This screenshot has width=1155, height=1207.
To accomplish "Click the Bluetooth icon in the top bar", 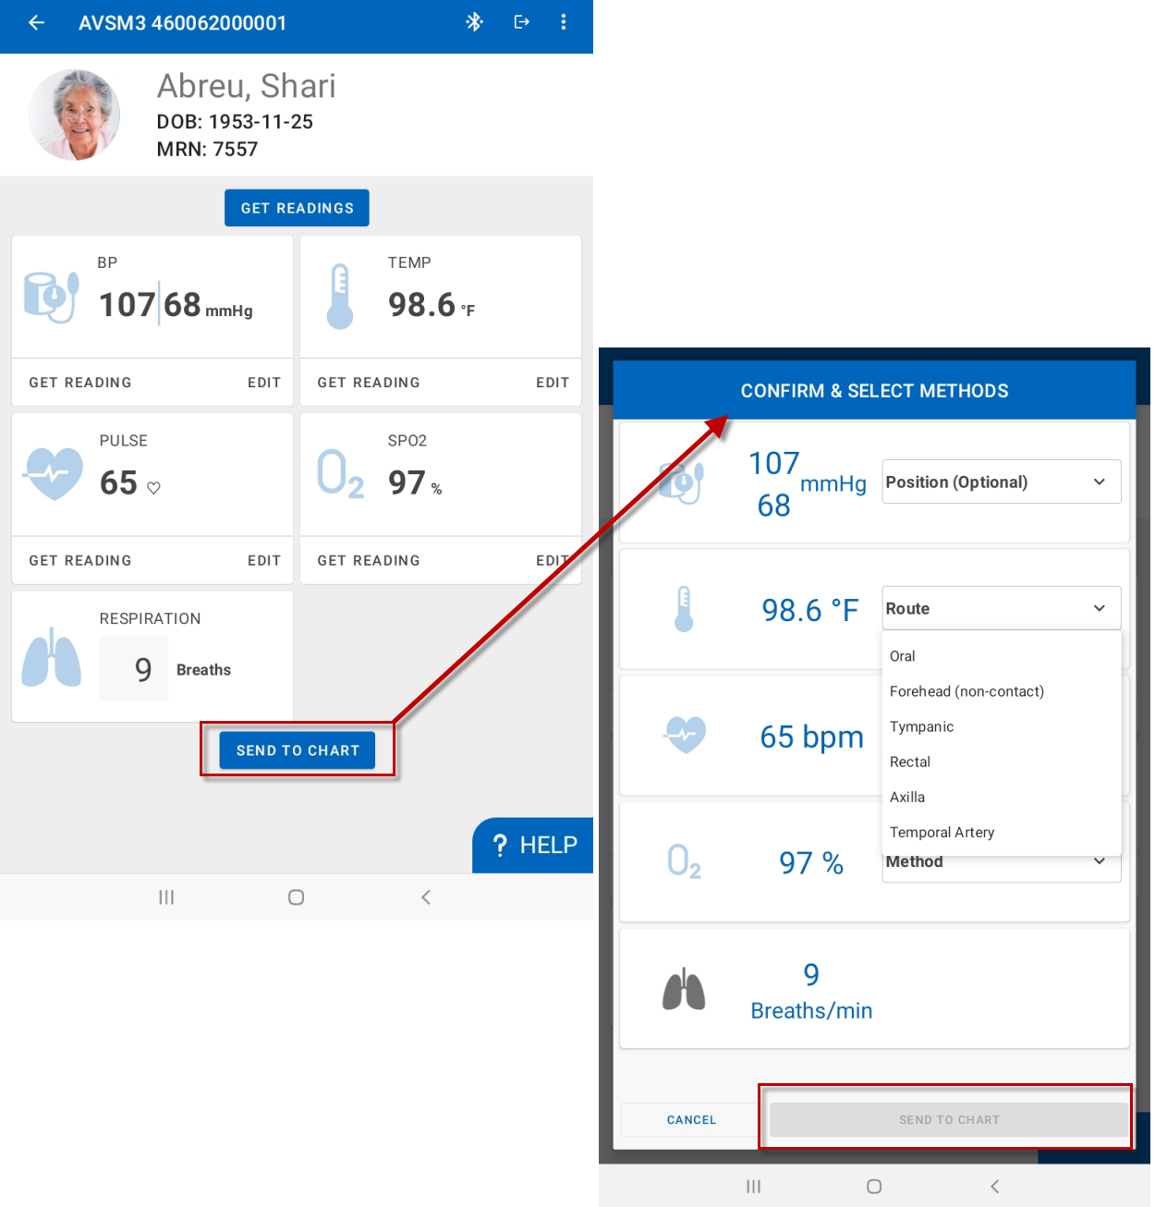I will tap(475, 22).
